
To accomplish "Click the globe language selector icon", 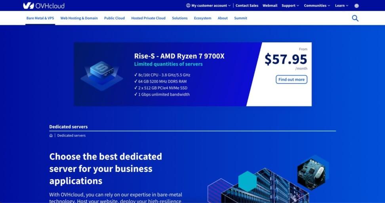I will pyautogui.click(x=356, y=6).
